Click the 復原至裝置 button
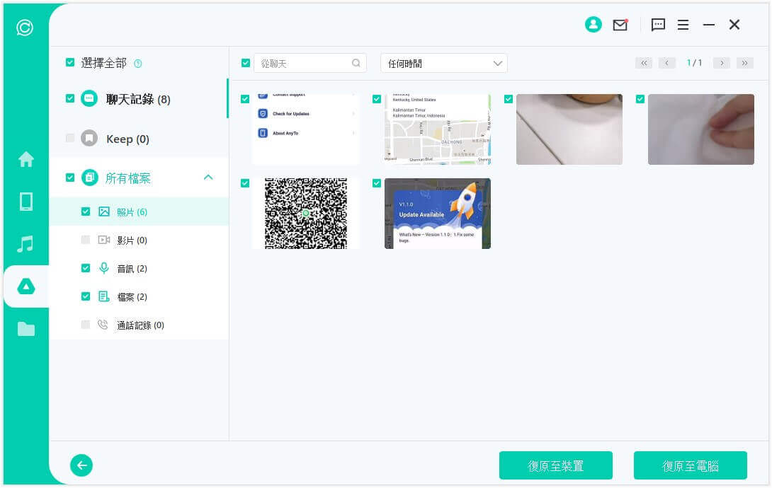This screenshot has height=488, width=772. [x=556, y=465]
